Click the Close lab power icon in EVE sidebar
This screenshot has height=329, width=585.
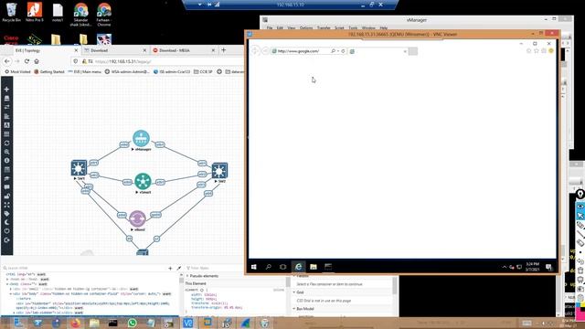pos(6,231)
